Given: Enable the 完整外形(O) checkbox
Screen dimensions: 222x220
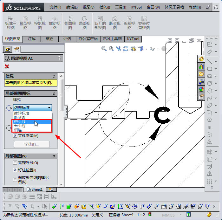Looking at the screenshot, I should coord(15,163).
